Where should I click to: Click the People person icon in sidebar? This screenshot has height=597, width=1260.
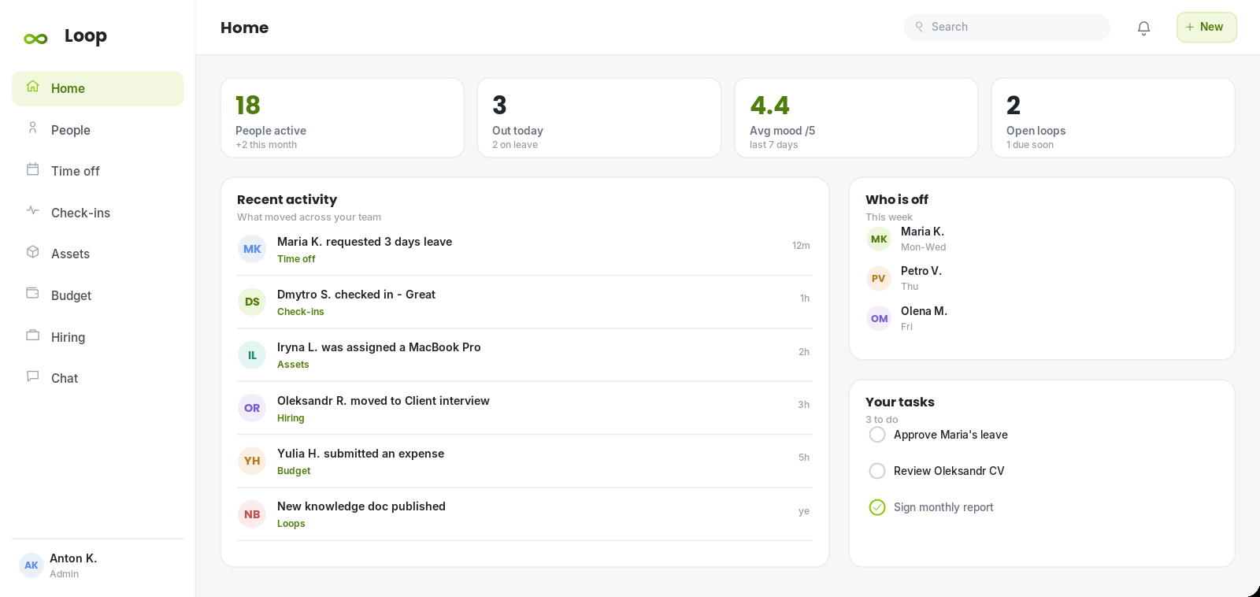[32, 128]
